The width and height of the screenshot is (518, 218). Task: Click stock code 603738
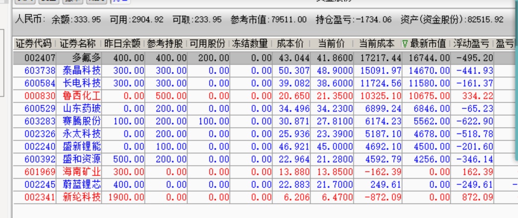[x=40, y=71]
